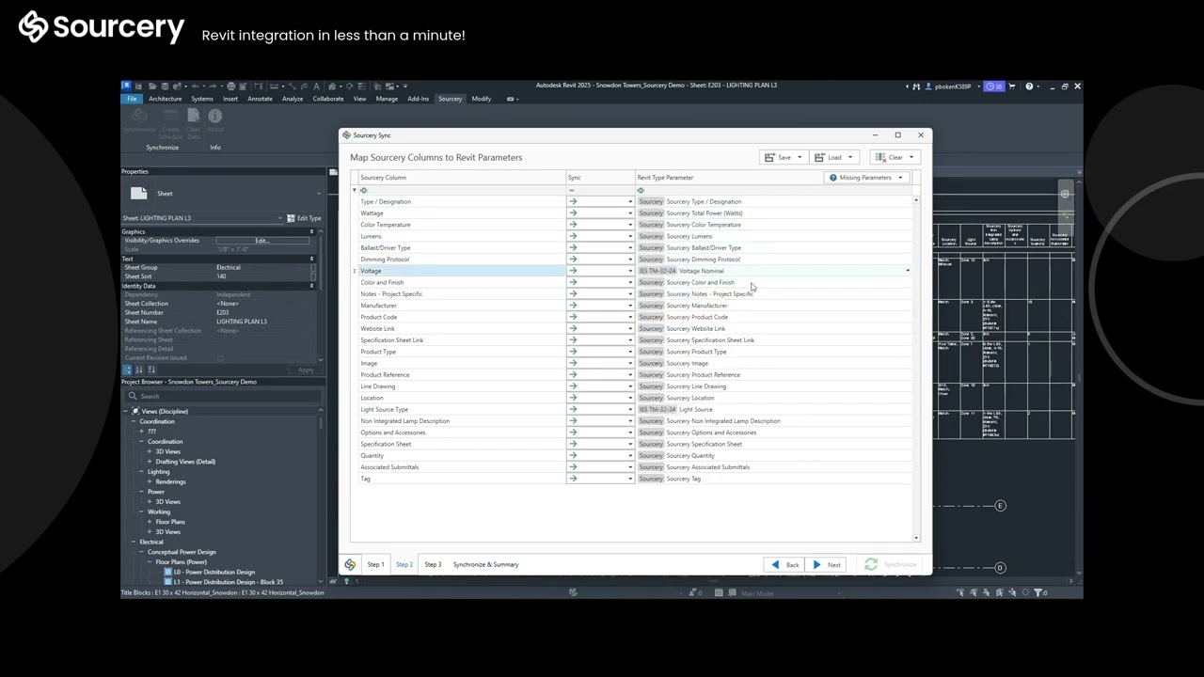Viewport: 1204px width, 677px height.
Task: Click the Sheet type thumbnail icon in Properties
Action: (139, 193)
